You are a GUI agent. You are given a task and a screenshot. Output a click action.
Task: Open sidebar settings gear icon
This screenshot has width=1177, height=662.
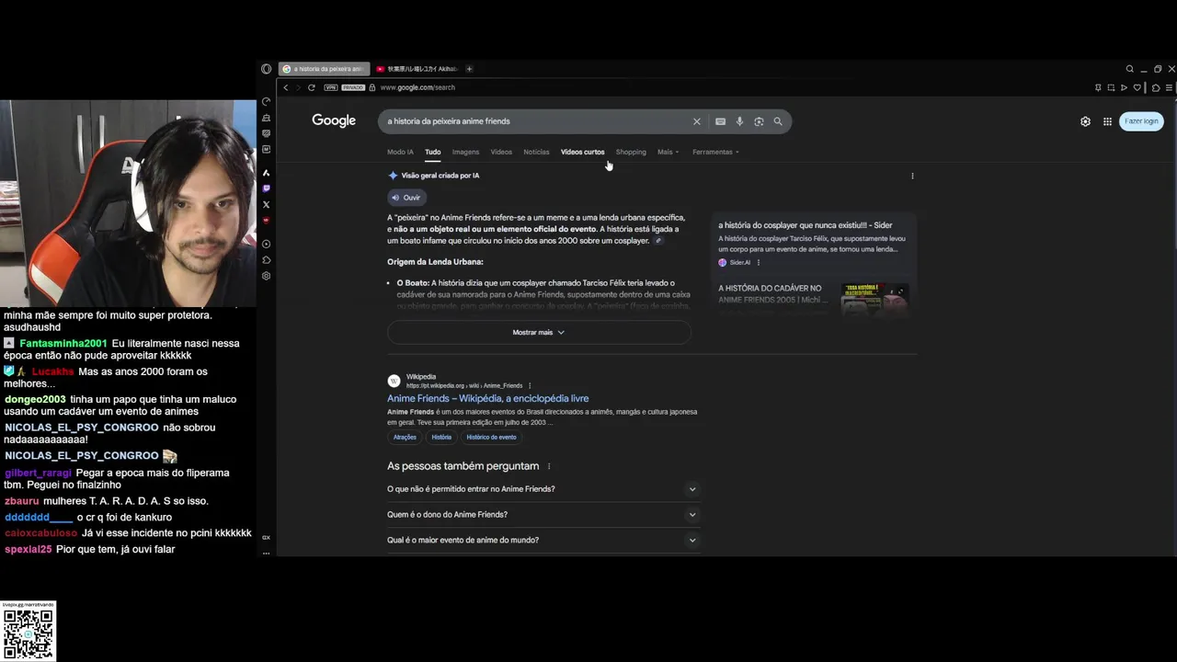coord(267,276)
